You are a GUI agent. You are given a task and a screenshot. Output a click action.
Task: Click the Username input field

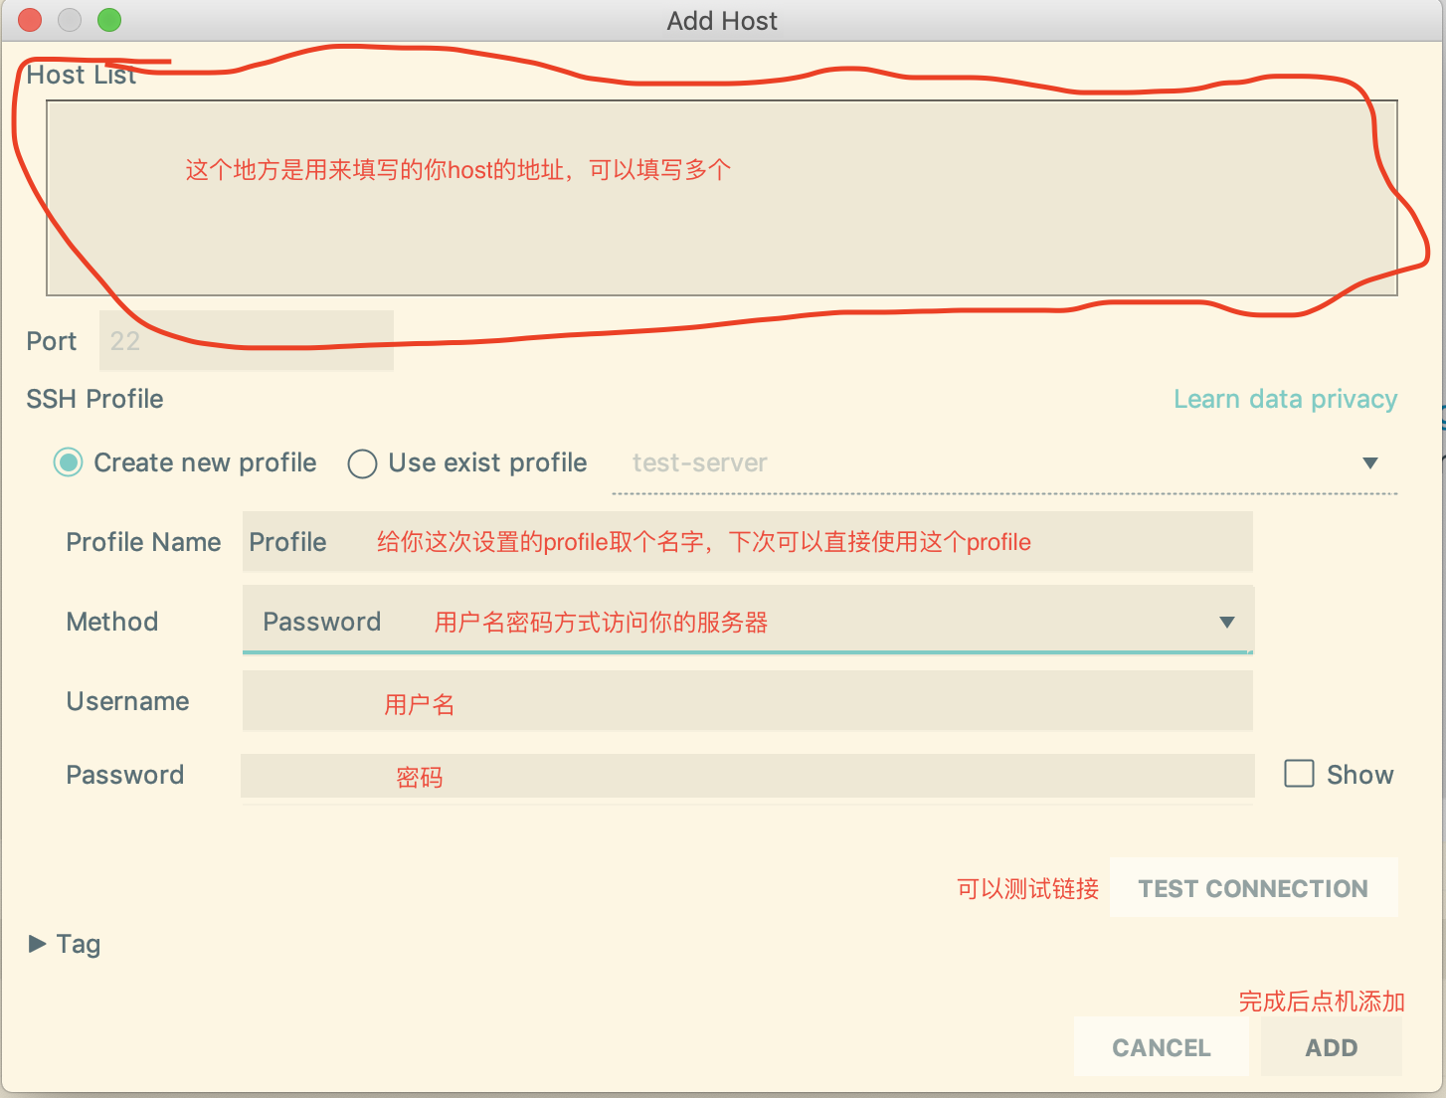tap(746, 701)
